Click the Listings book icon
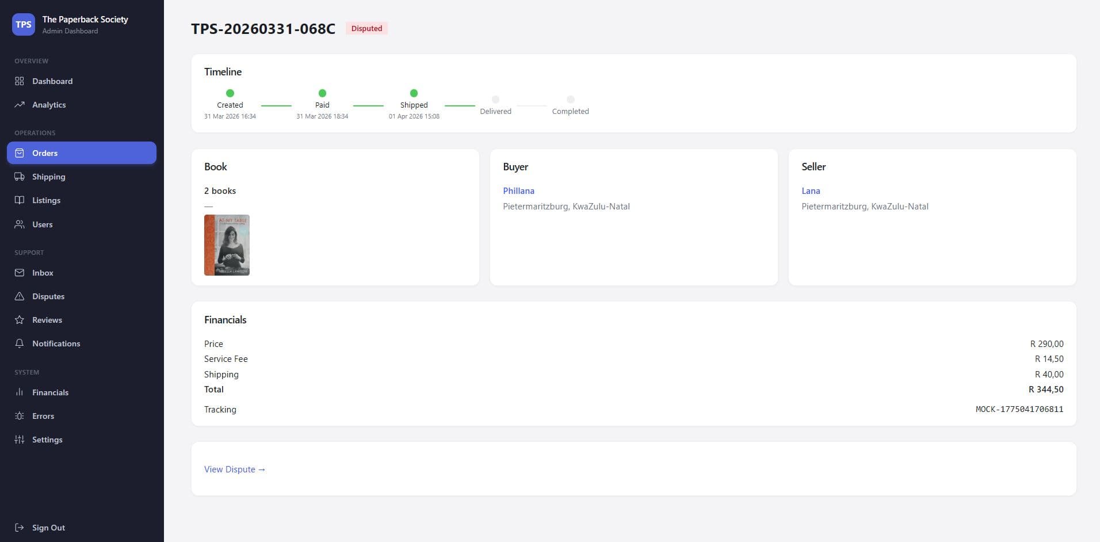The width and height of the screenshot is (1100, 542). [20, 200]
